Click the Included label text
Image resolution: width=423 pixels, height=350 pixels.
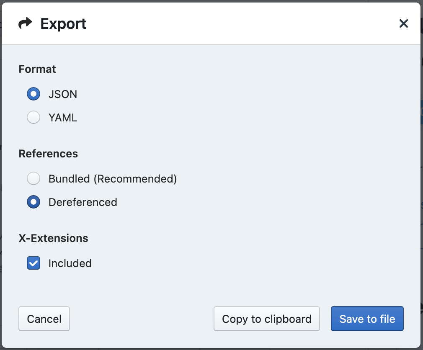click(x=70, y=263)
